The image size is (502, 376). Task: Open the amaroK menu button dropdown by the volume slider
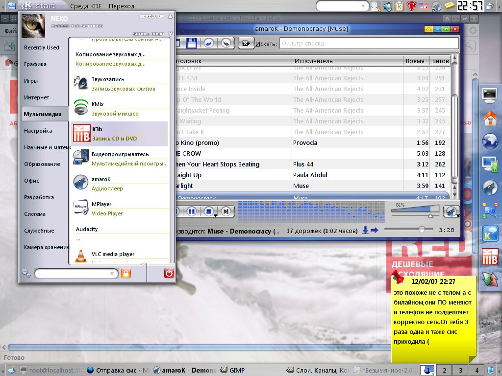tap(452, 211)
